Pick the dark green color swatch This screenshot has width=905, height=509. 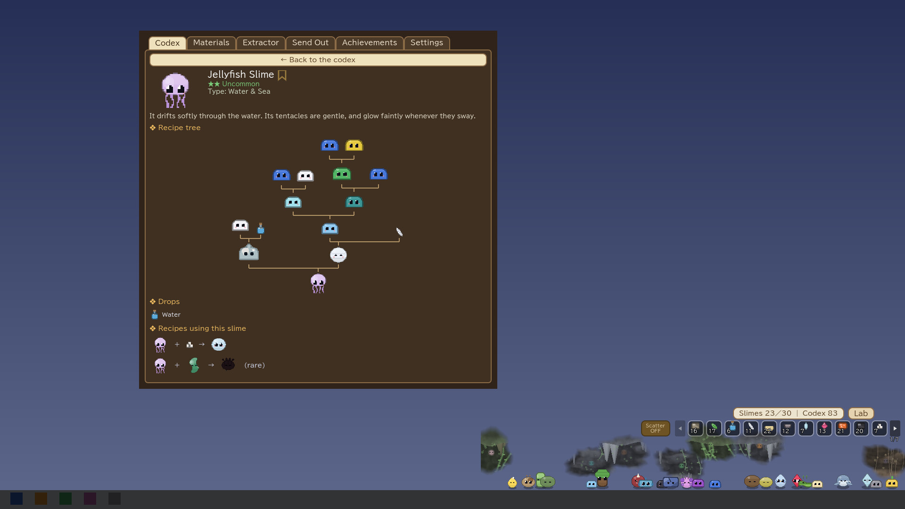point(66,499)
